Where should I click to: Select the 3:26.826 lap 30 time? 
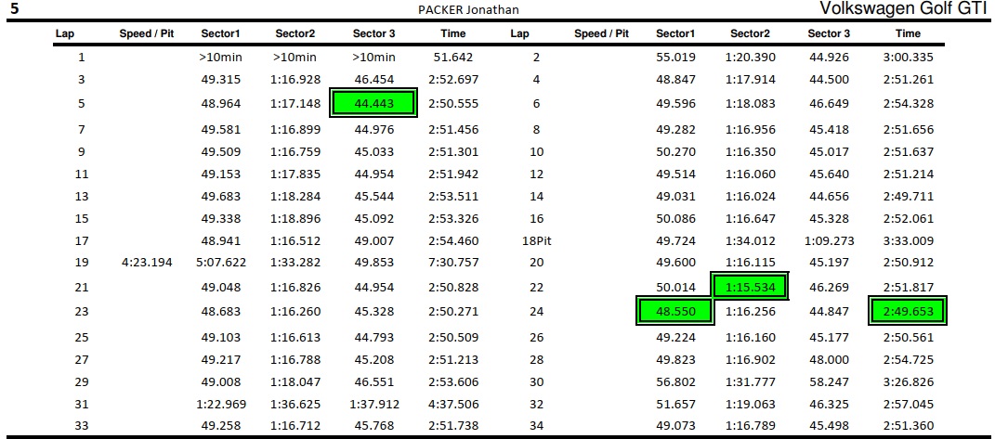[908, 380]
